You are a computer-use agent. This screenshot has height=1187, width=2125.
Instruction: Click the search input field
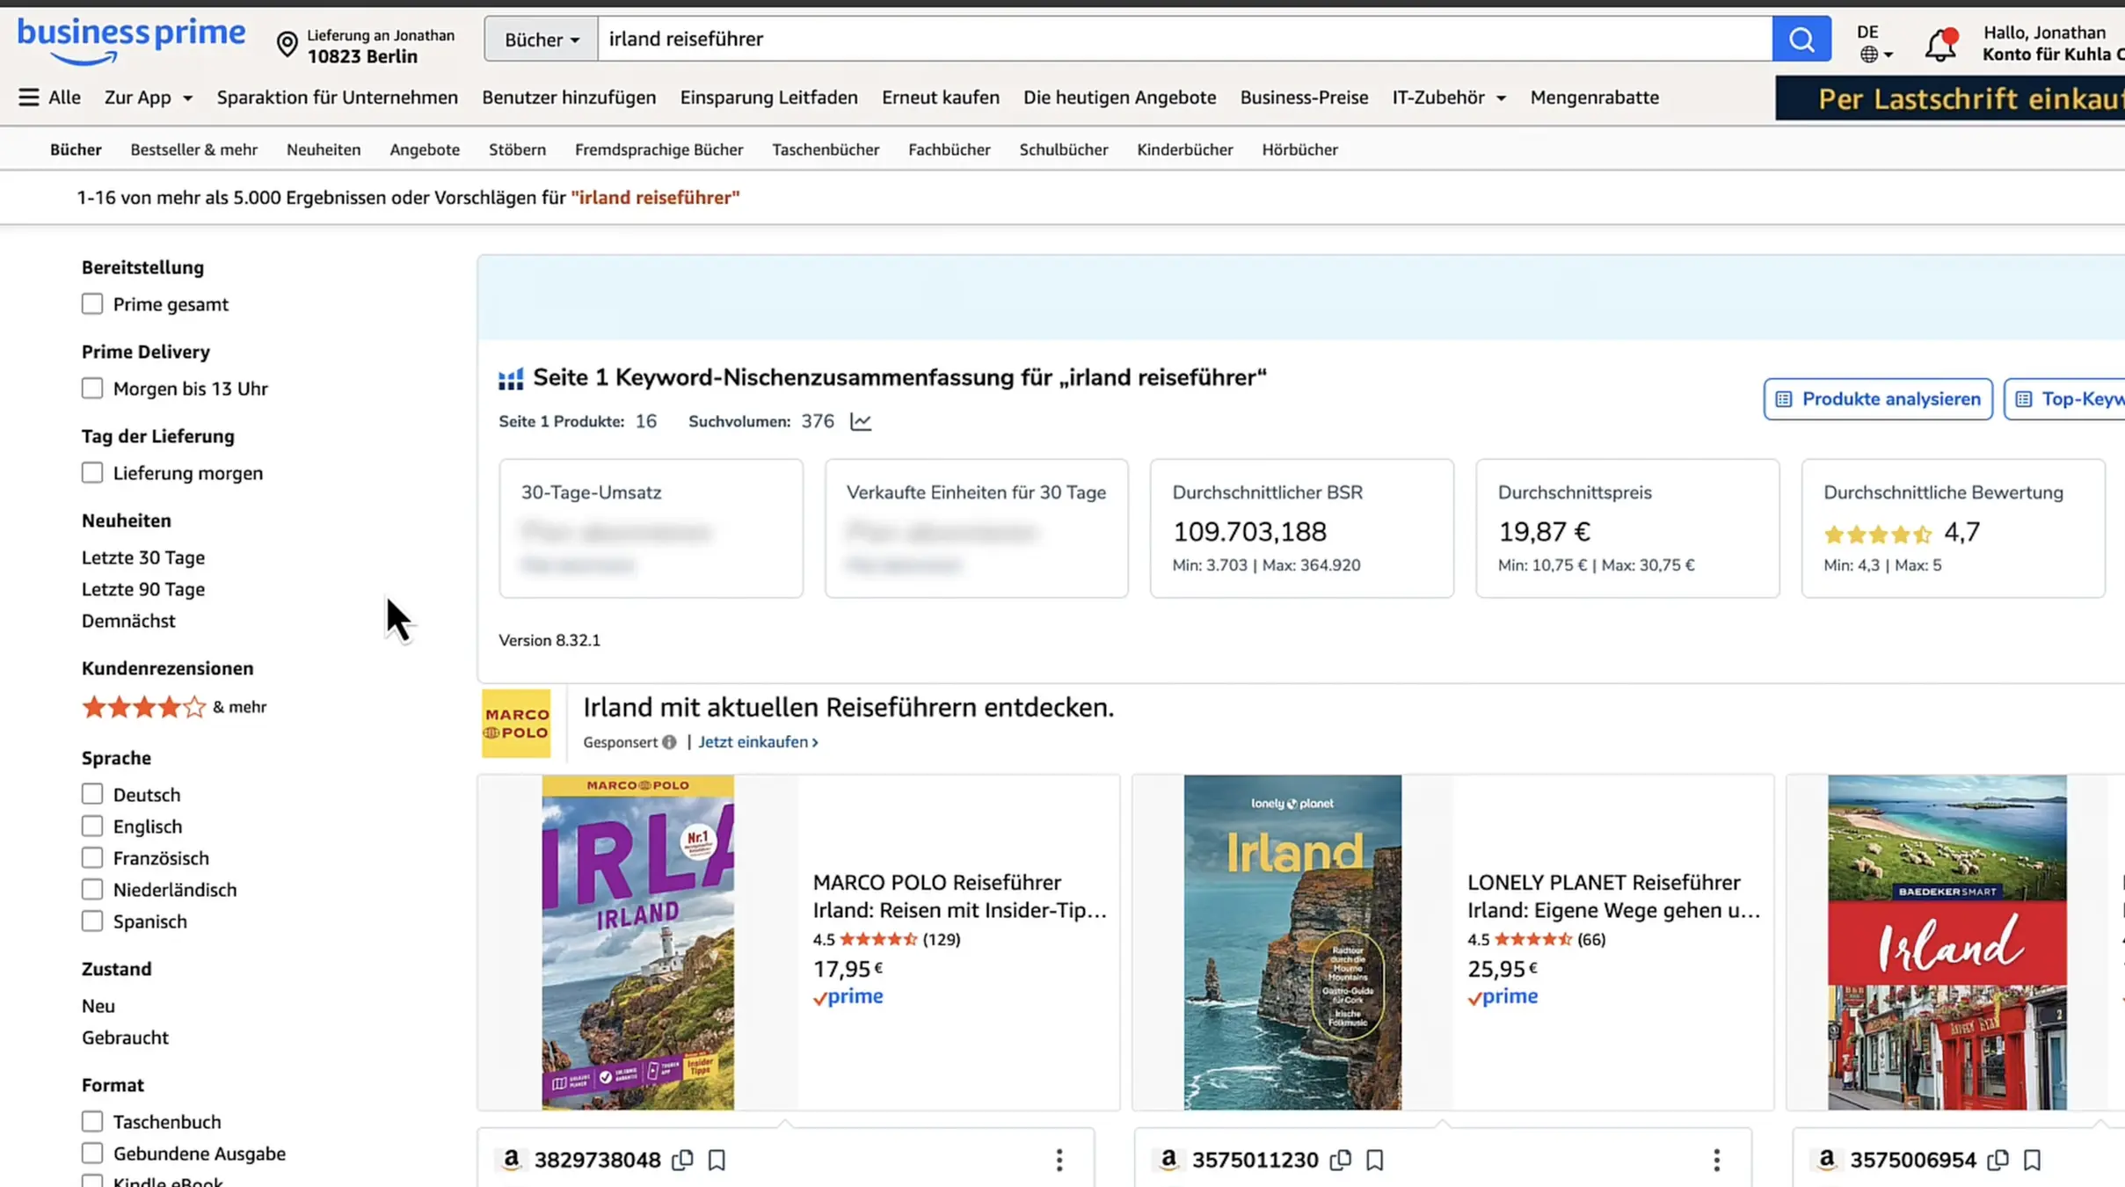click(x=1184, y=40)
